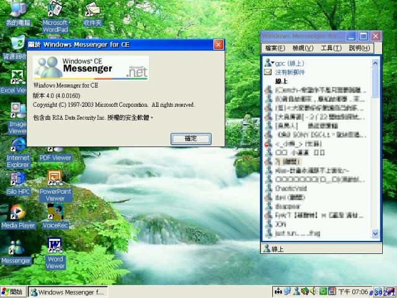Image resolution: width=397 pixels, height=298 pixels.
Task: Open the Word Viewer desktop icon
Action: (x=55, y=253)
